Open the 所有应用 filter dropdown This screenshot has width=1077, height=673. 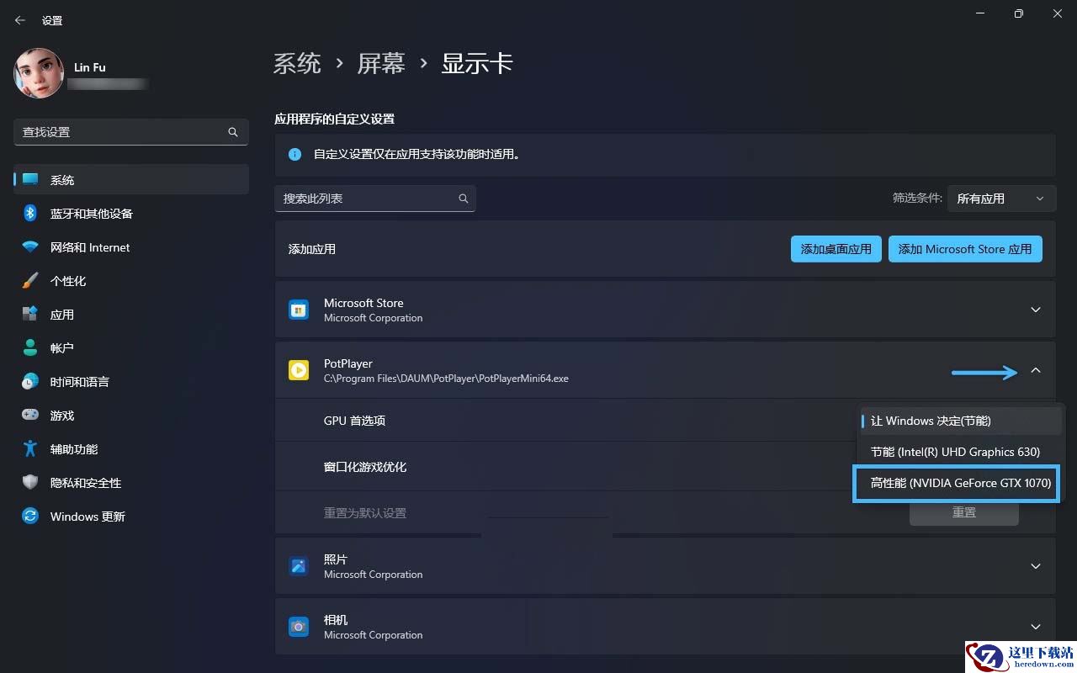[1001, 199]
